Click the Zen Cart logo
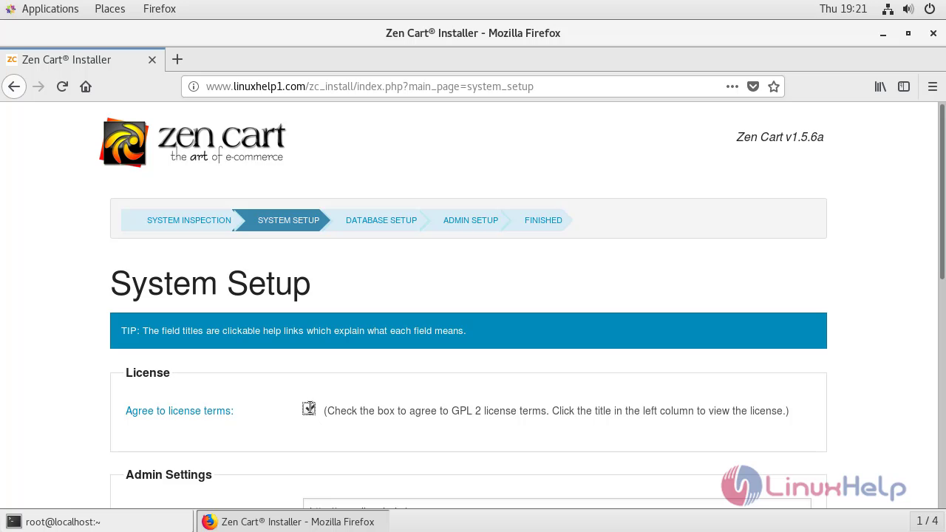Image resolution: width=946 pixels, height=532 pixels. [x=193, y=142]
